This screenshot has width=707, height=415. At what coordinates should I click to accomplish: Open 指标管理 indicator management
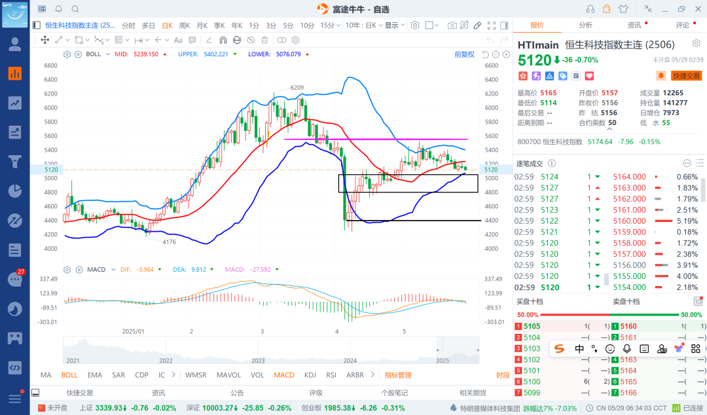click(x=398, y=375)
